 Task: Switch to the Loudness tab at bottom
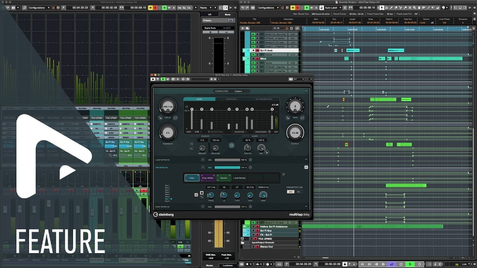click(x=228, y=265)
